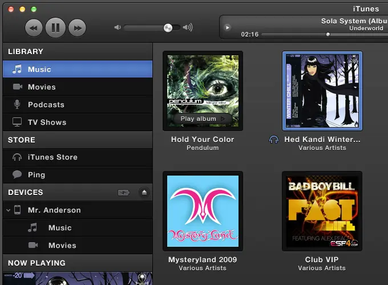Click the Underworld artist name in display
The image size is (388, 285).
pyautogui.click(x=366, y=28)
